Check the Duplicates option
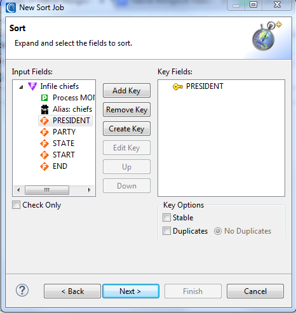Screen dimensions: 296x313 tap(166, 231)
